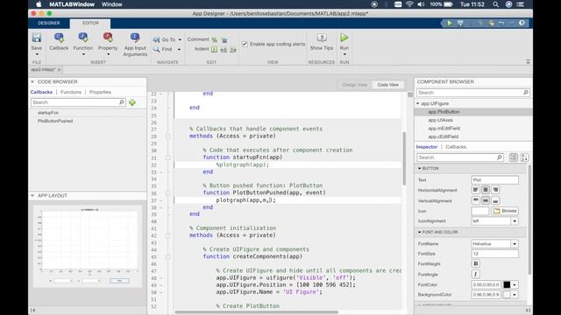Collapse FONT AND COLOR section
Image resolution: width=561 pixels, height=315 pixels.
click(x=419, y=232)
